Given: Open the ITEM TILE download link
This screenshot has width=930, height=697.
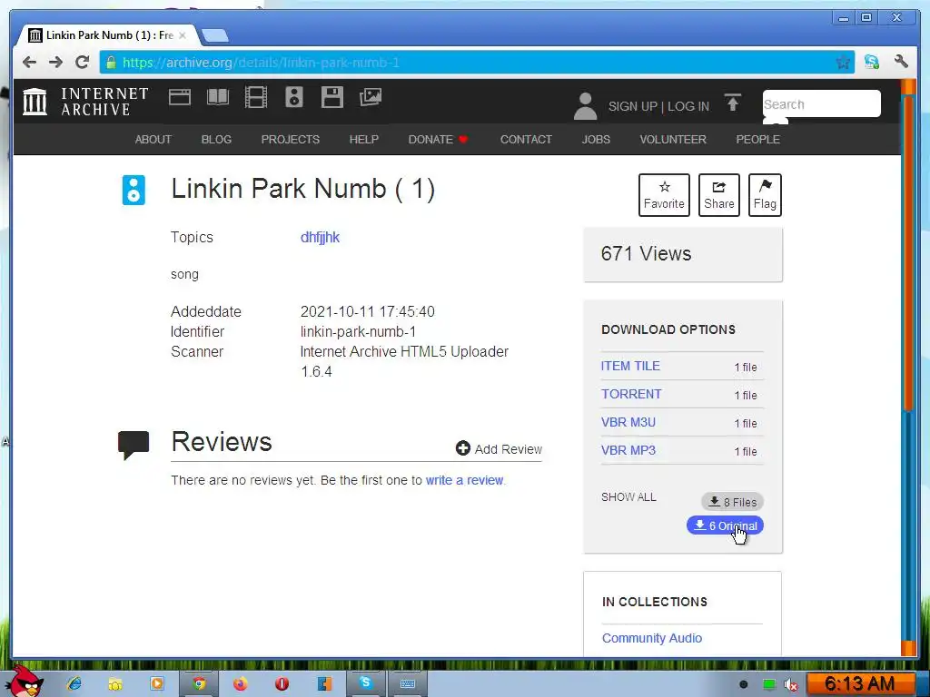Looking at the screenshot, I should (x=630, y=366).
